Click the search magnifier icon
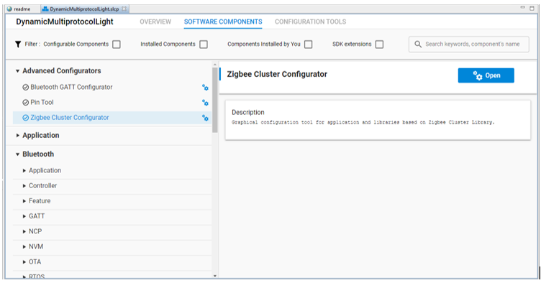This screenshot has height=283, width=541. tap(418, 44)
